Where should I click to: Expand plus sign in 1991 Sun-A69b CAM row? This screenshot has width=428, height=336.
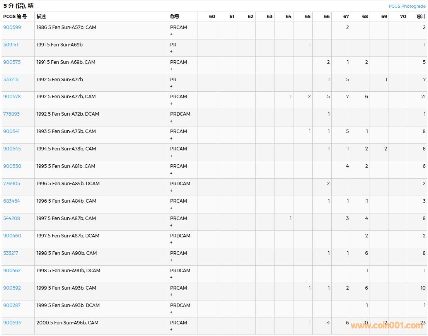[171, 69]
